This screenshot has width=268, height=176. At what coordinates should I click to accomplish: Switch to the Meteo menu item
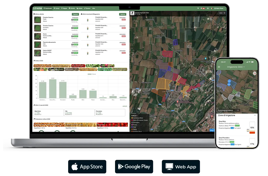point(79,8)
